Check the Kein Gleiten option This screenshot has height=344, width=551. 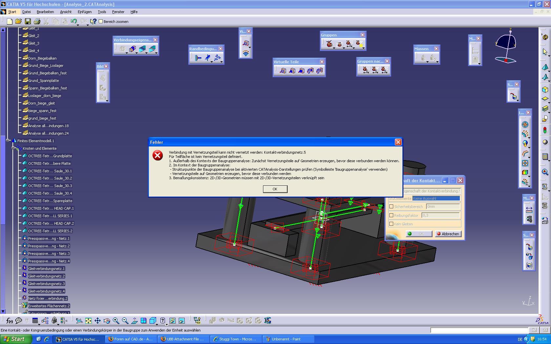(391, 224)
